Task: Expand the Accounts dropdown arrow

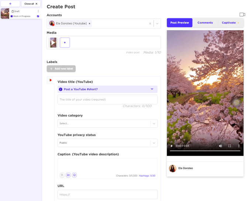Action: 157,24
